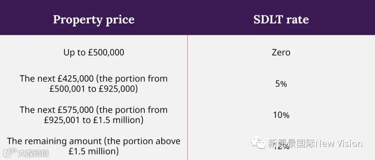Click the £500,001 to £925,000 text line
This screenshot has width=375, height=160.
click(x=94, y=89)
